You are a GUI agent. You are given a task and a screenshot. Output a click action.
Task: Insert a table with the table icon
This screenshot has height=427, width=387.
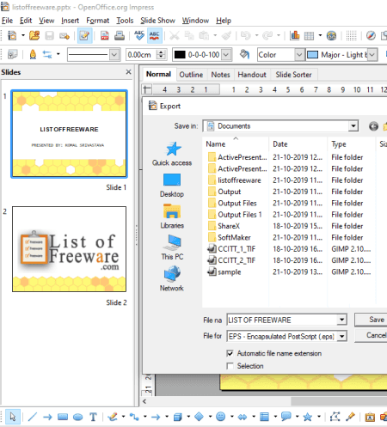309,36
